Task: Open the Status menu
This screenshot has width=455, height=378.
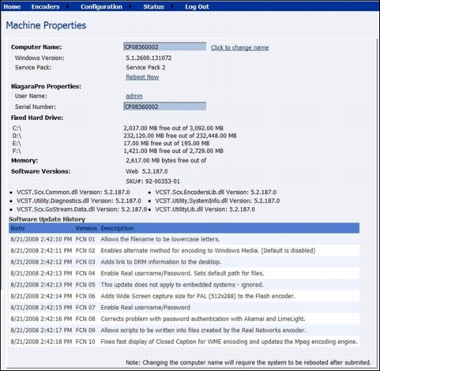Action: (153, 6)
